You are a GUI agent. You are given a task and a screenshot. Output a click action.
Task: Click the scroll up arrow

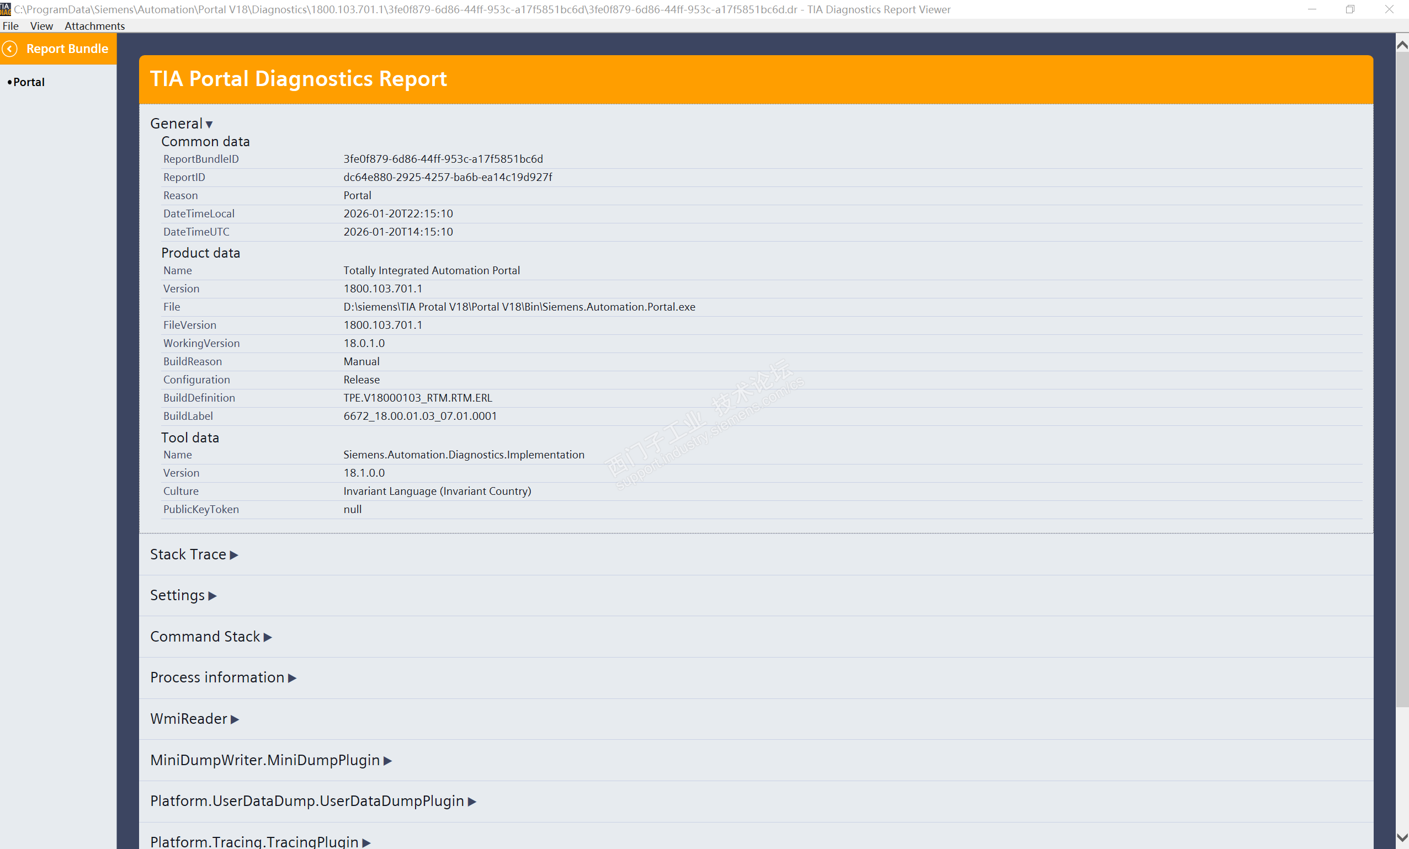[1402, 45]
